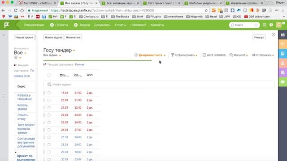This screenshot has height=161, width=287.
Task: Click the small circle icon under Все
Action: coord(16,58)
